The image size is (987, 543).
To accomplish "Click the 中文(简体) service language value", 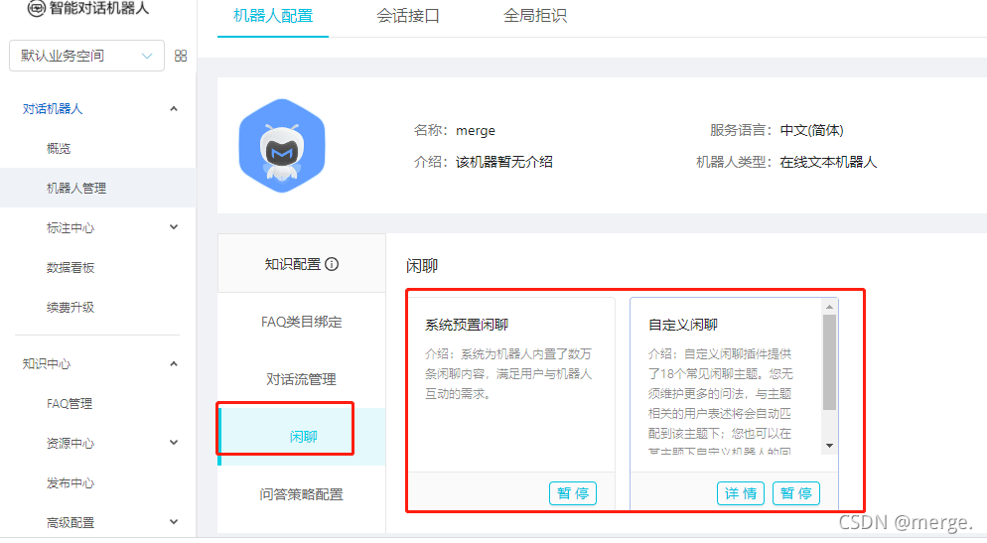I will [811, 130].
